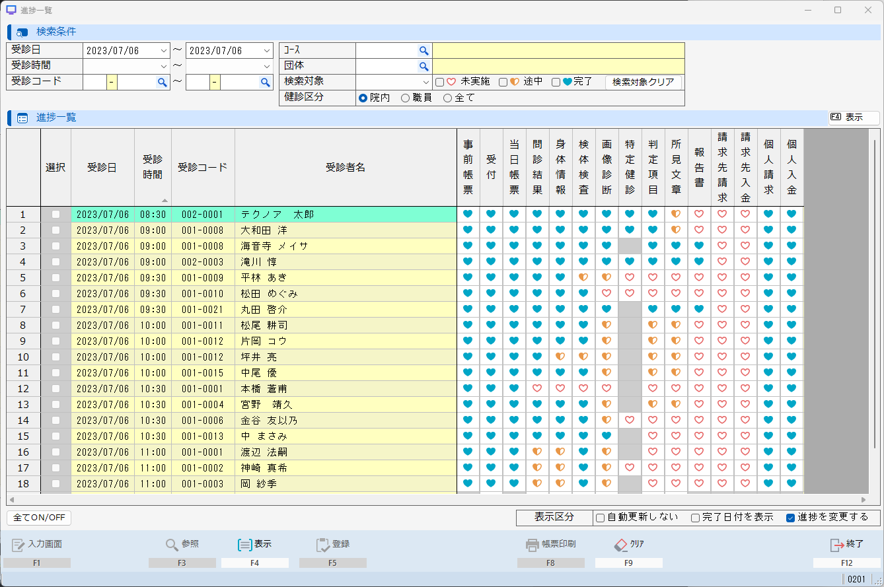Click the 全てON/OFF button

click(x=39, y=518)
